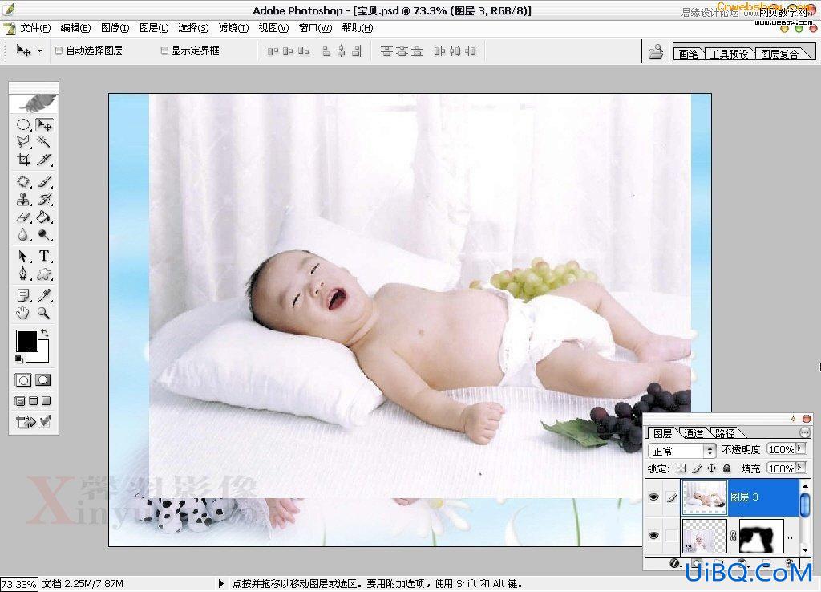Reset default foreground/background colors
This screenshot has height=592, width=821.
coord(19,359)
